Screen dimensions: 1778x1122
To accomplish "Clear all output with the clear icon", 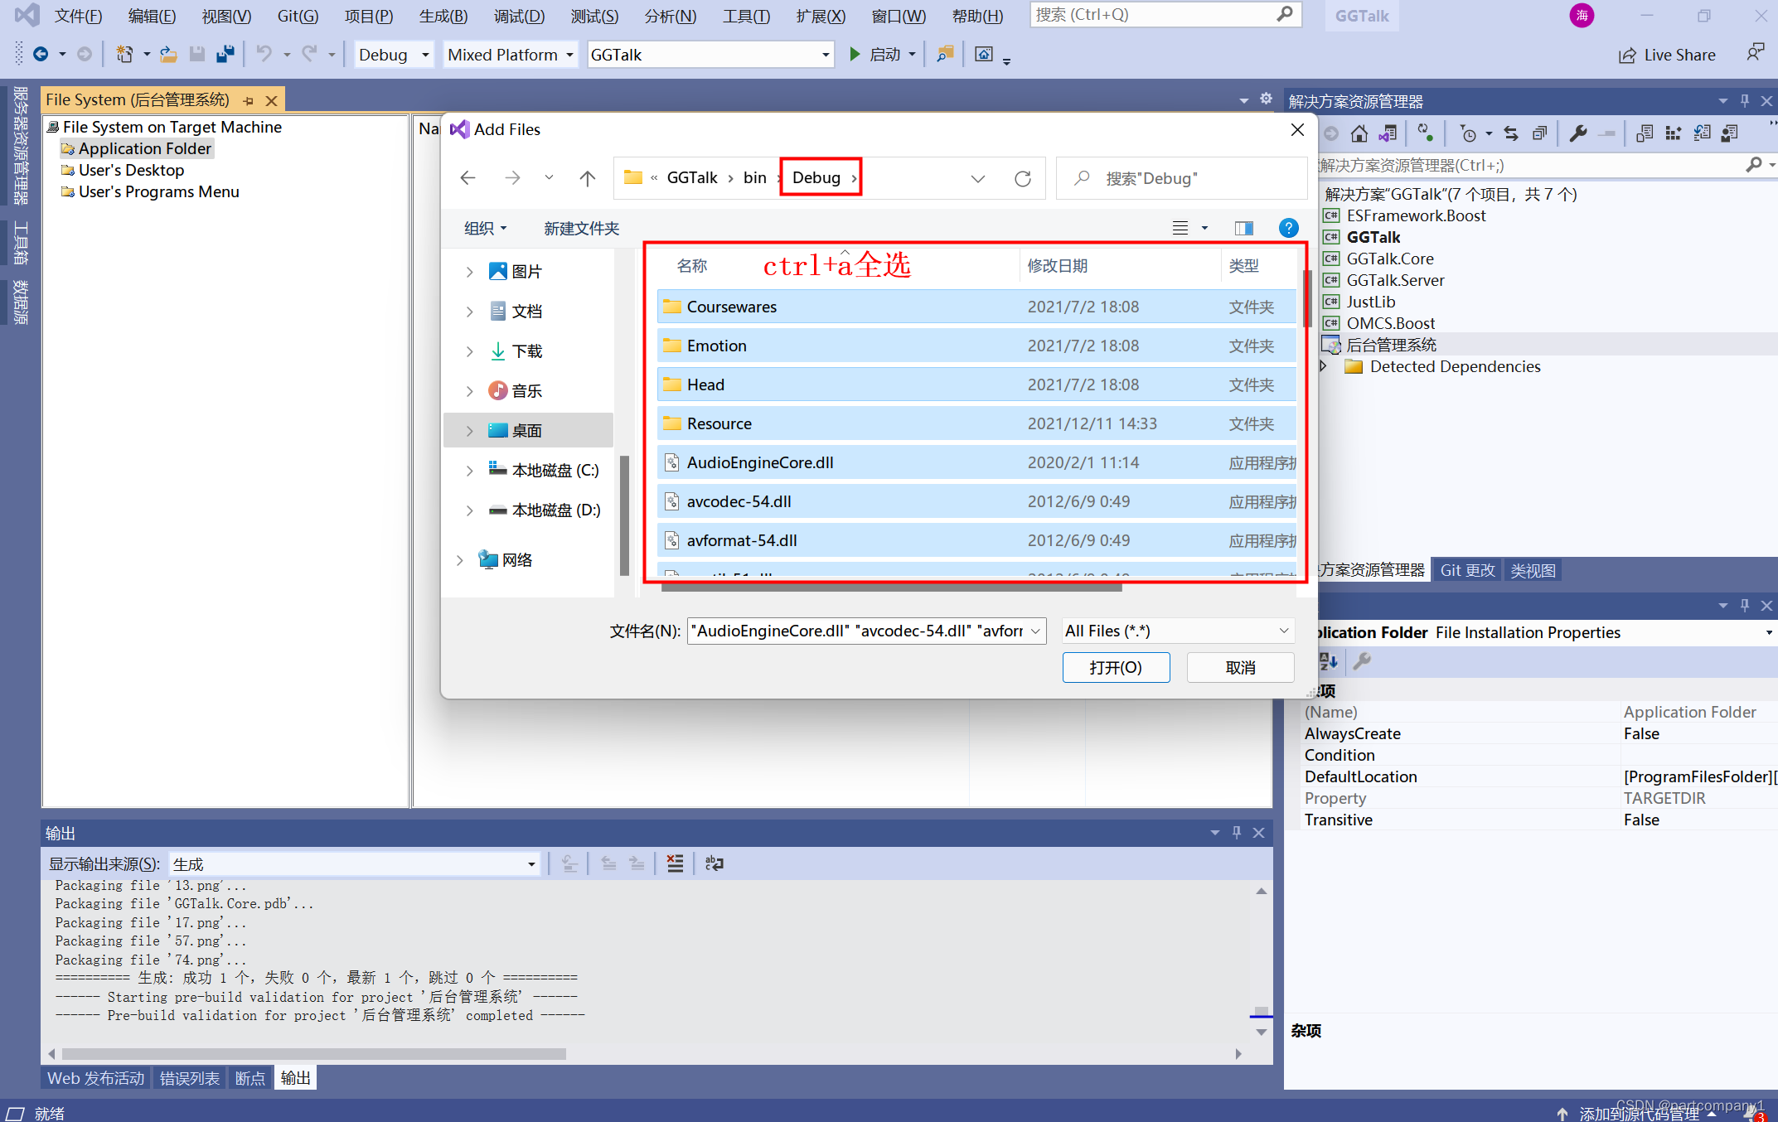I will 676,864.
